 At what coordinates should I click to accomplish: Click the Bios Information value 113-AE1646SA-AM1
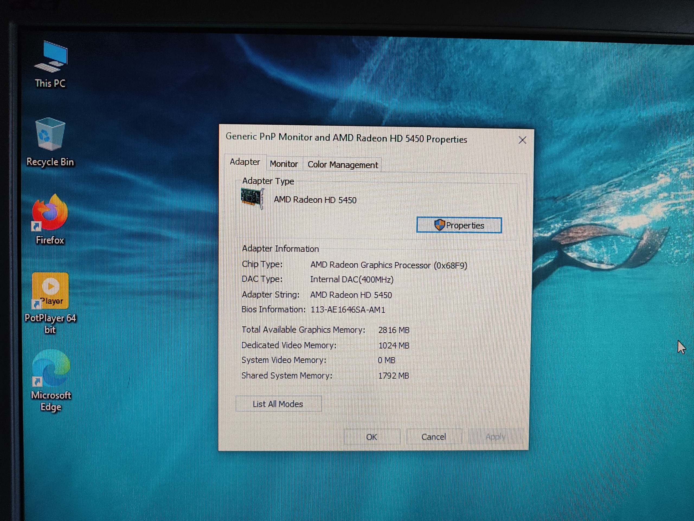(x=348, y=310)
